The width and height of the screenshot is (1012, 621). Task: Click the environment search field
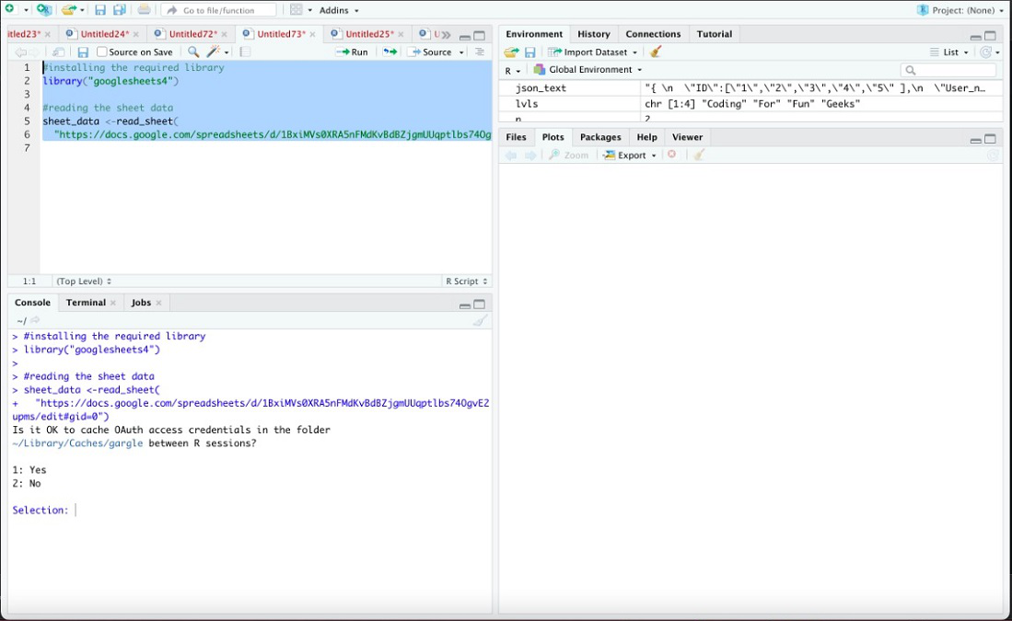pos(948,70)
